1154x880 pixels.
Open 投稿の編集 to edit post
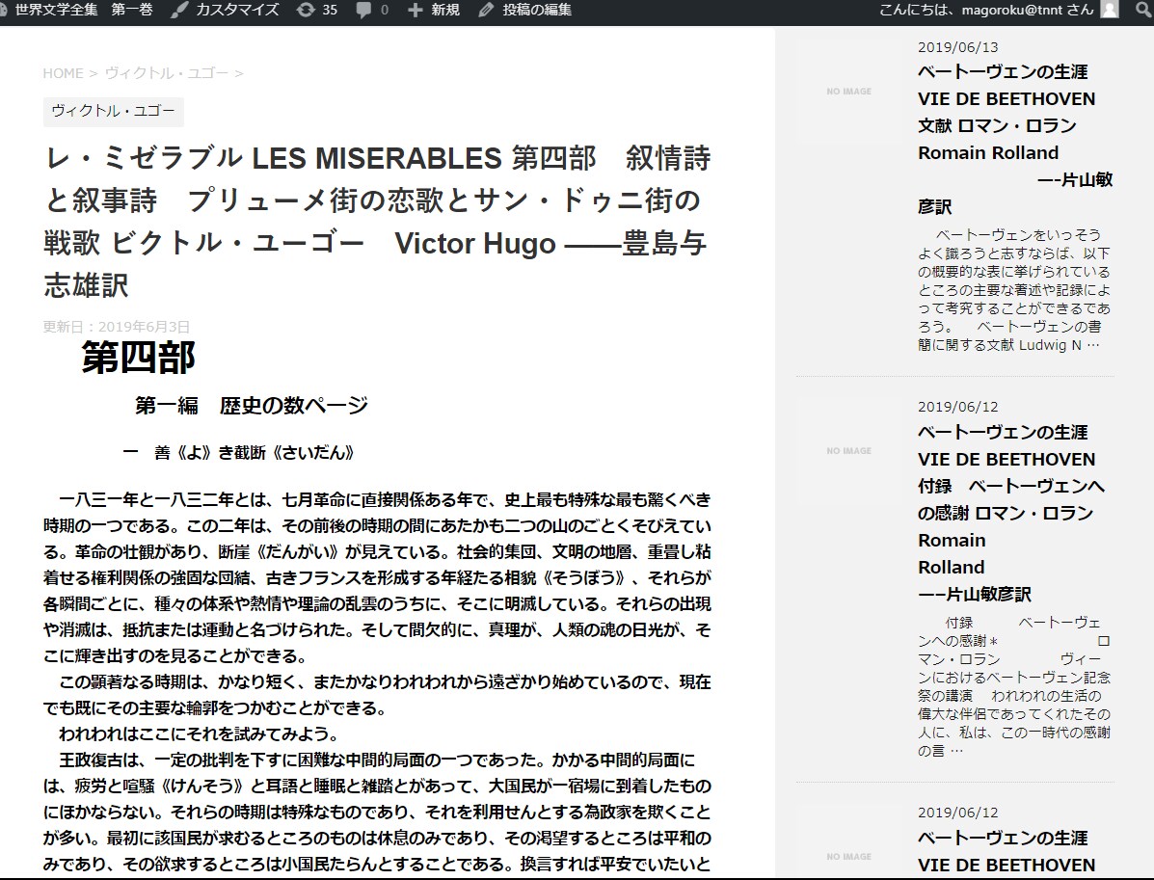pyautogui.click(x=537, y=11)
